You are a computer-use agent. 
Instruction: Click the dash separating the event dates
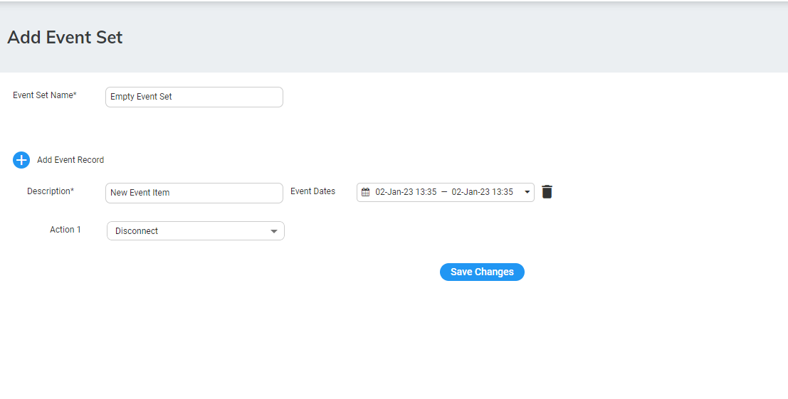pos(444,192)
